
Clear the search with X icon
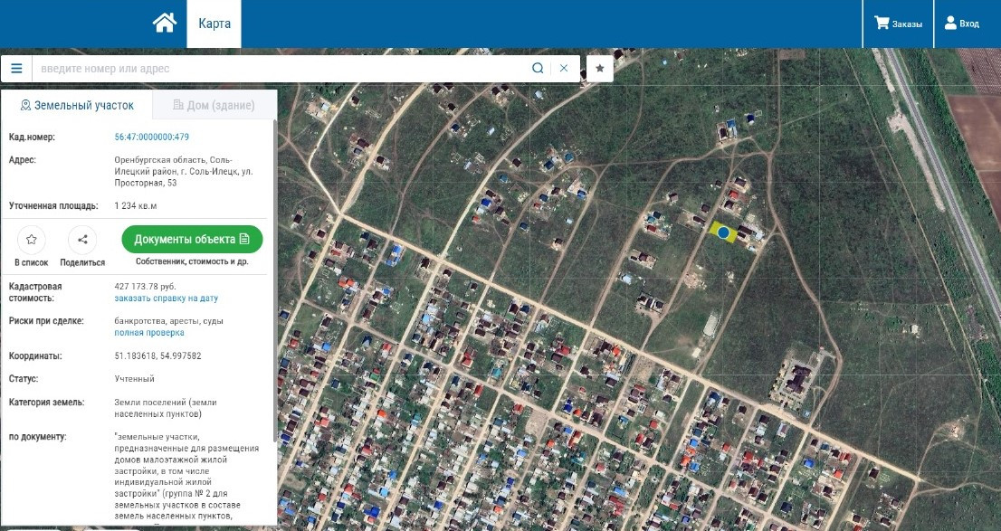[564, 69]
